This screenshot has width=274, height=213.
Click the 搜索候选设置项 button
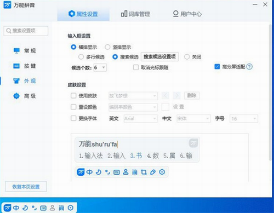pyautogui.click(x=159, y=56)
